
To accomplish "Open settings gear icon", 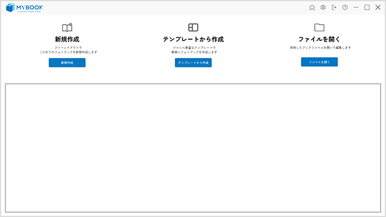I will coord(323,8).
